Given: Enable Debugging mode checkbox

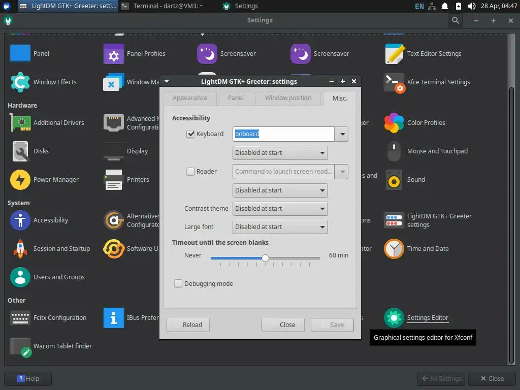Looking at the screenshot, I should coord(178,283).
